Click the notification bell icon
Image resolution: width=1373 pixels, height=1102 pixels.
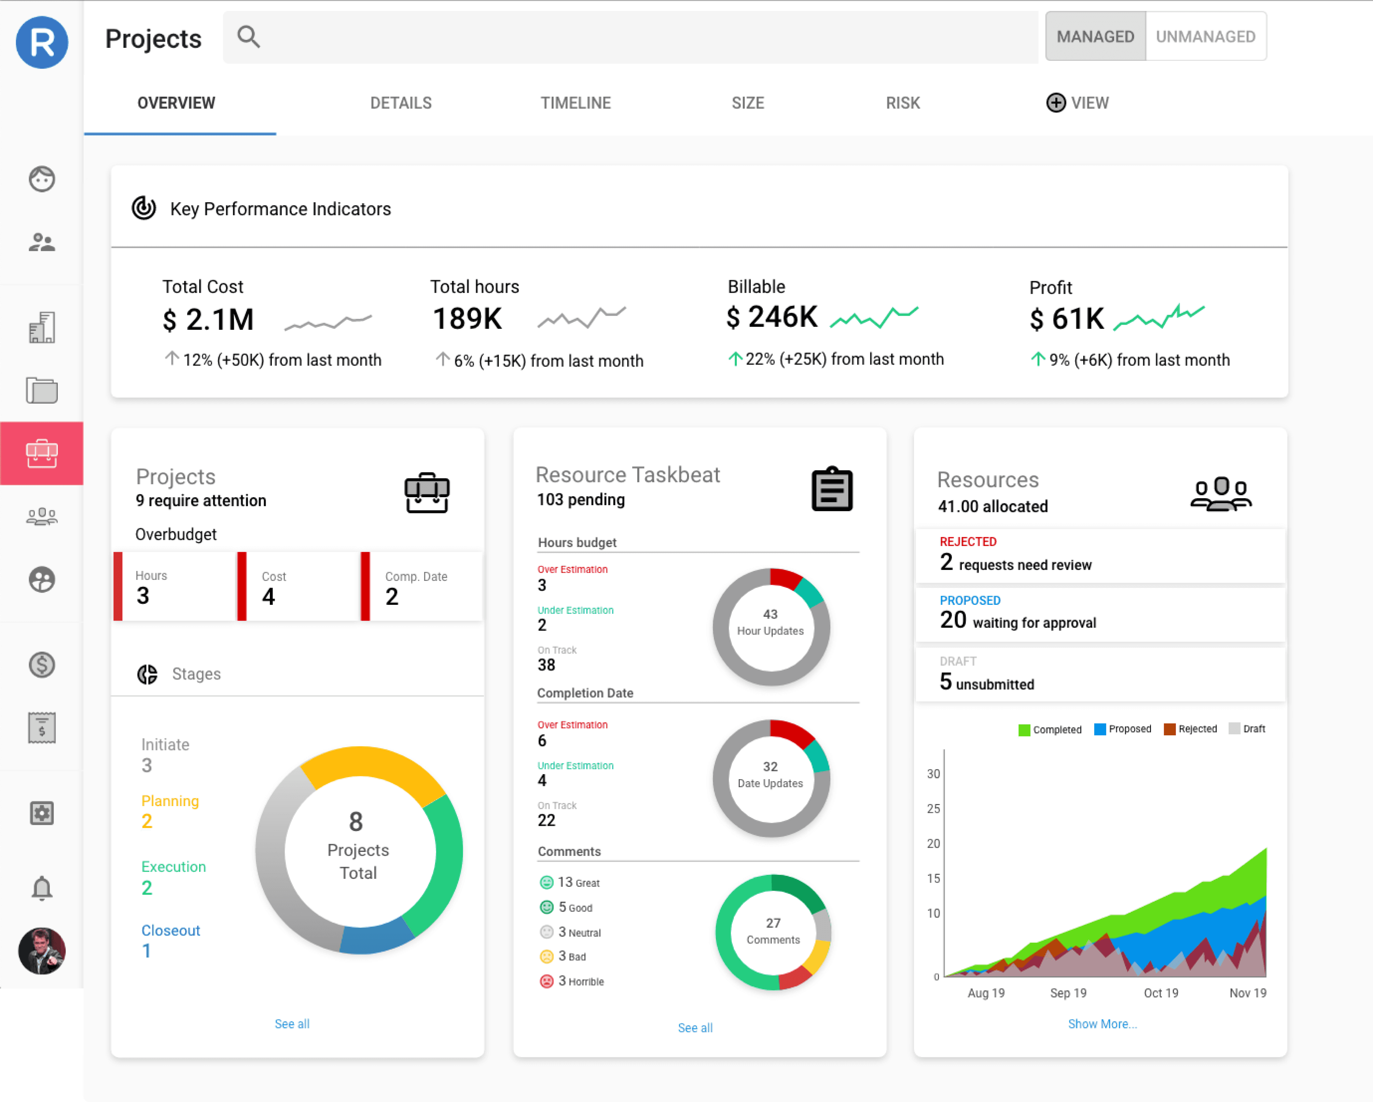point(41,887)
